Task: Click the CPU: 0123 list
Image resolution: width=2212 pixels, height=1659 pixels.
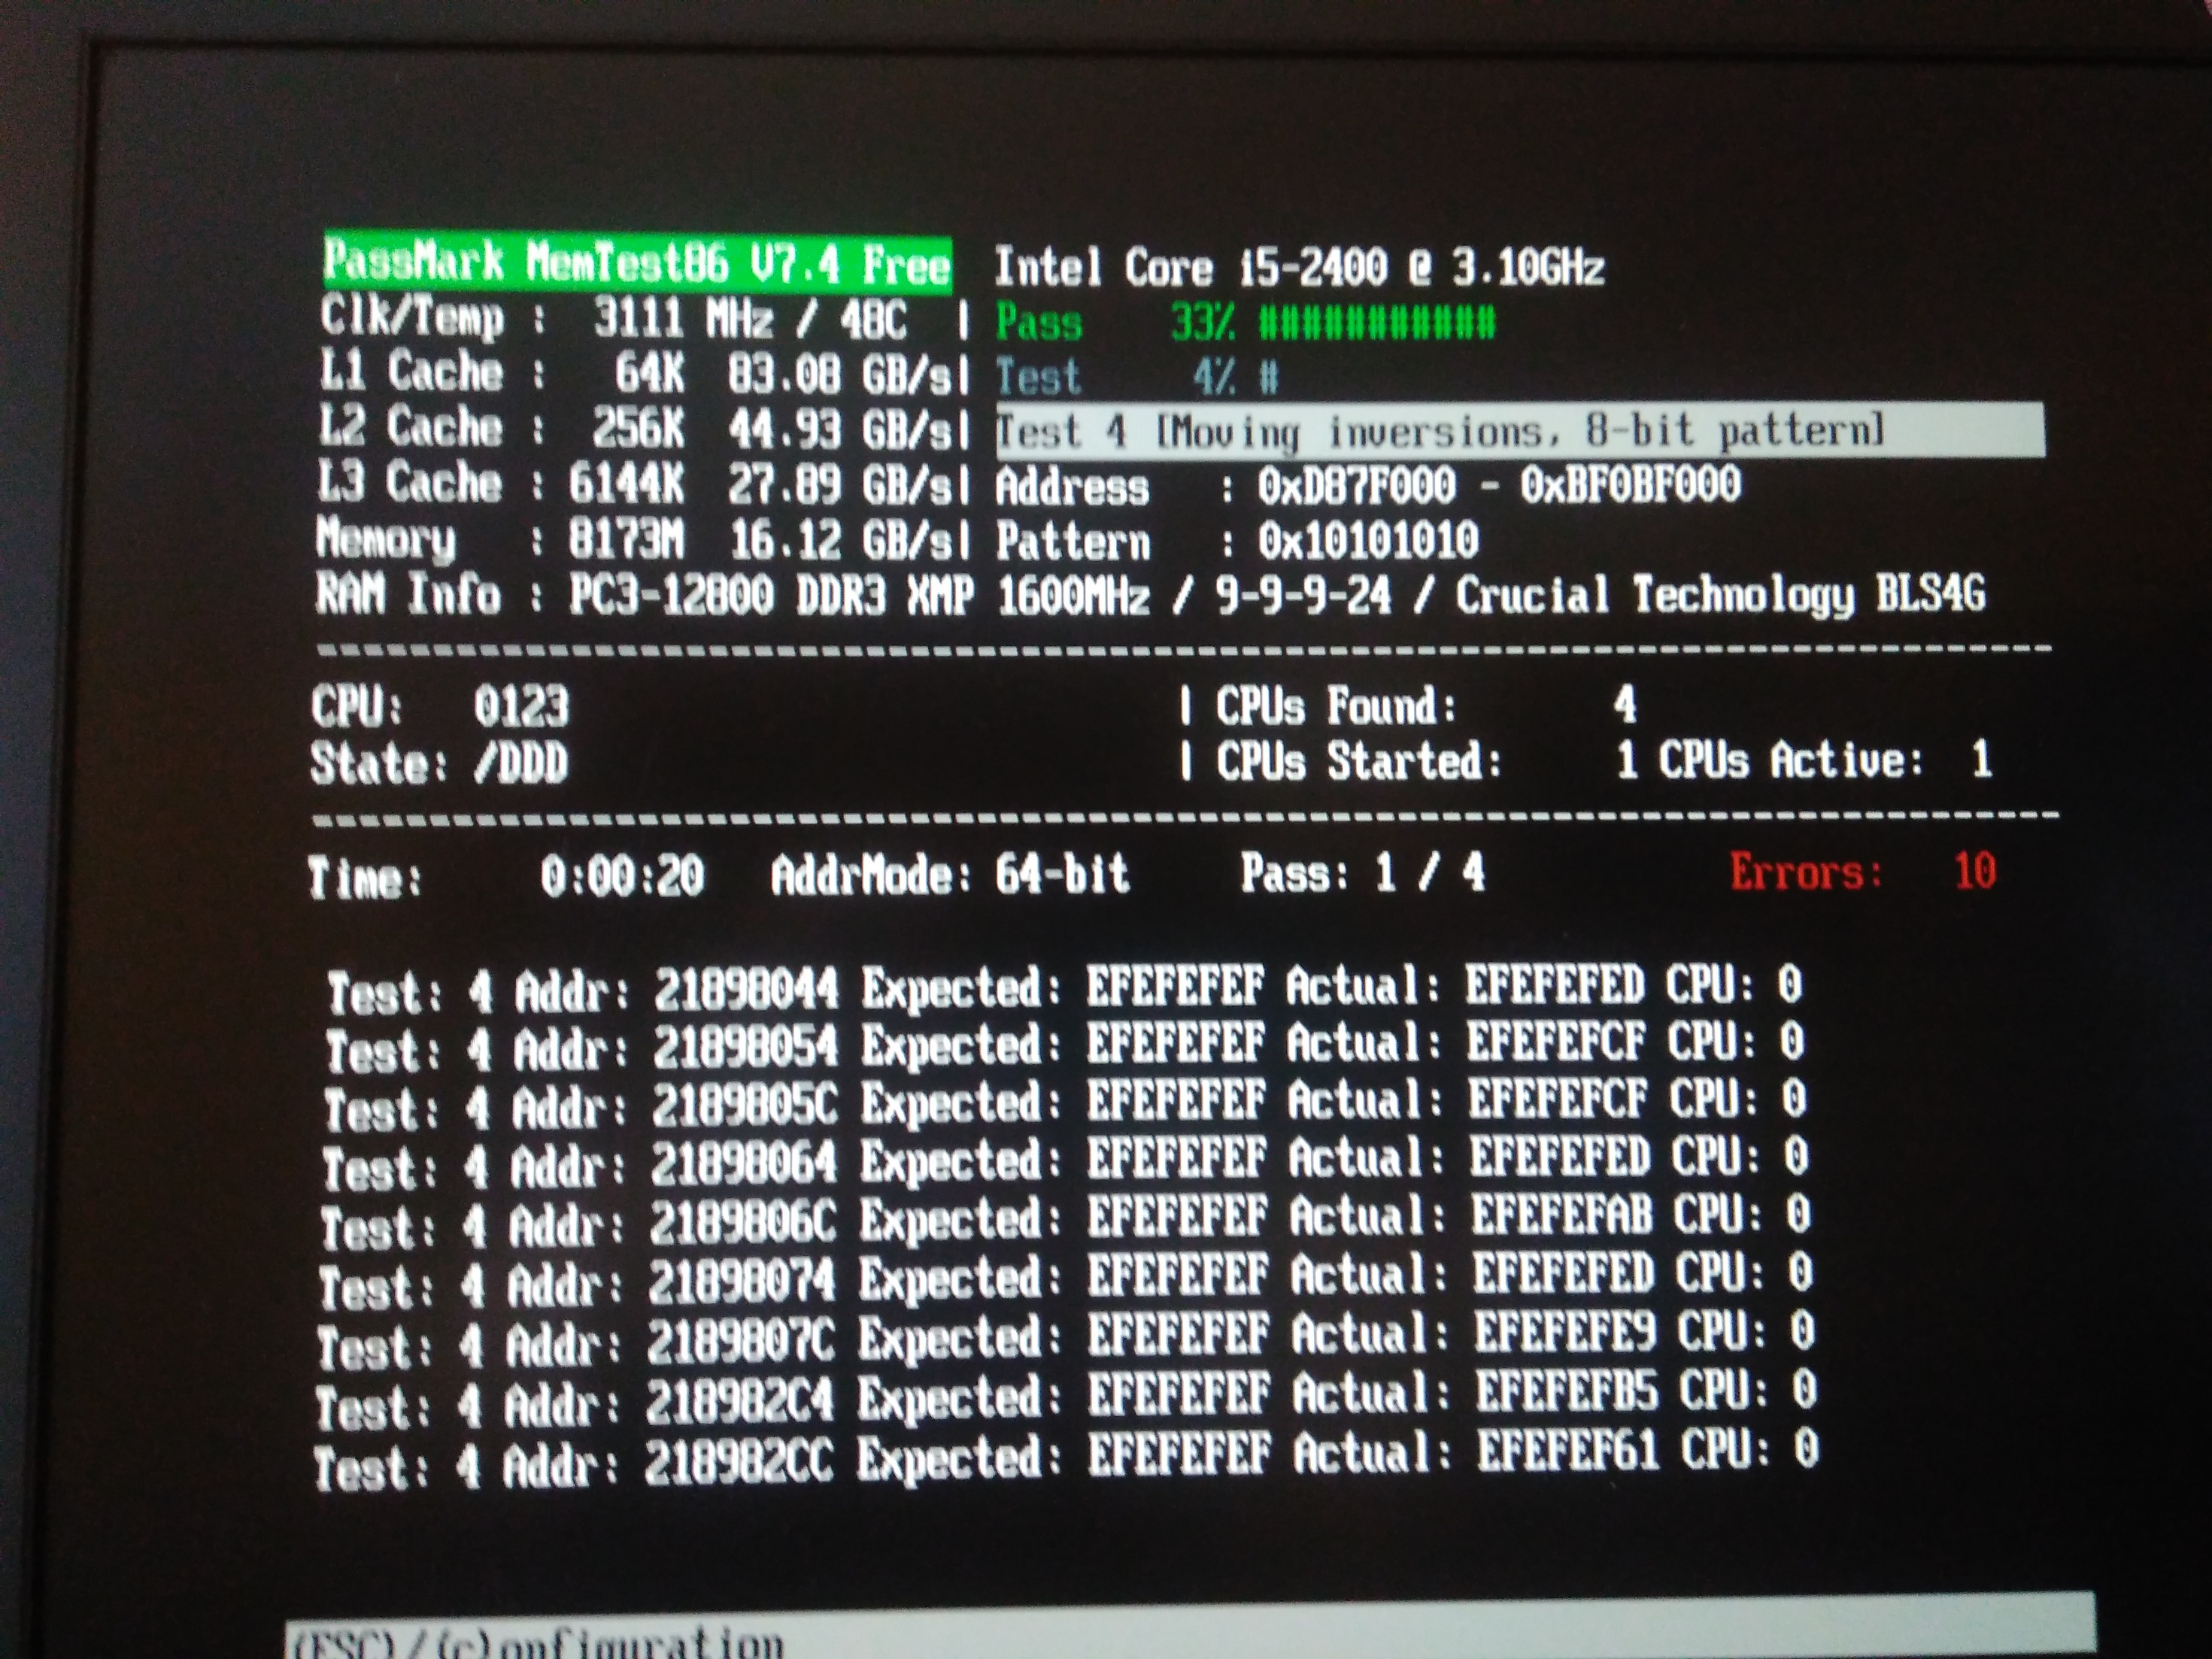Action: [x=440, y=707]
